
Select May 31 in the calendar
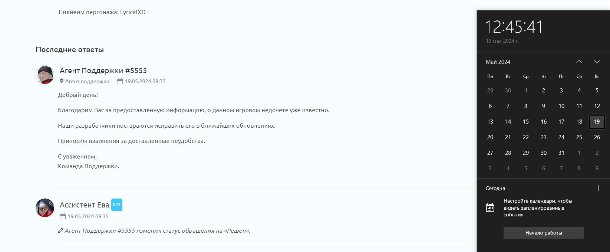click(x=561, y=153)
